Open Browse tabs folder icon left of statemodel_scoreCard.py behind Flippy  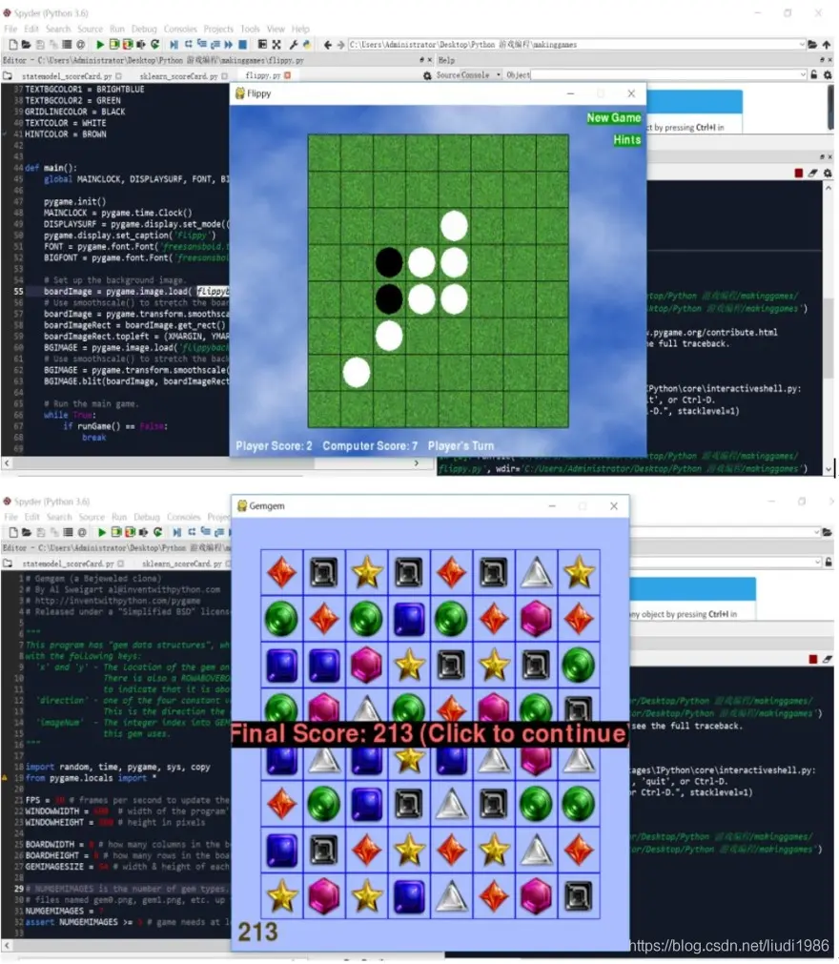click(8, 76)
